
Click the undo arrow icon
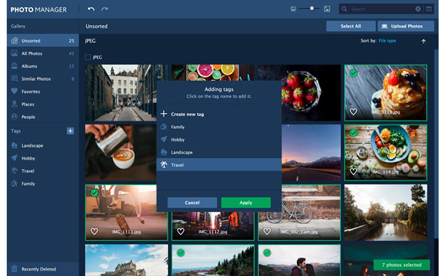coord(91,9)
